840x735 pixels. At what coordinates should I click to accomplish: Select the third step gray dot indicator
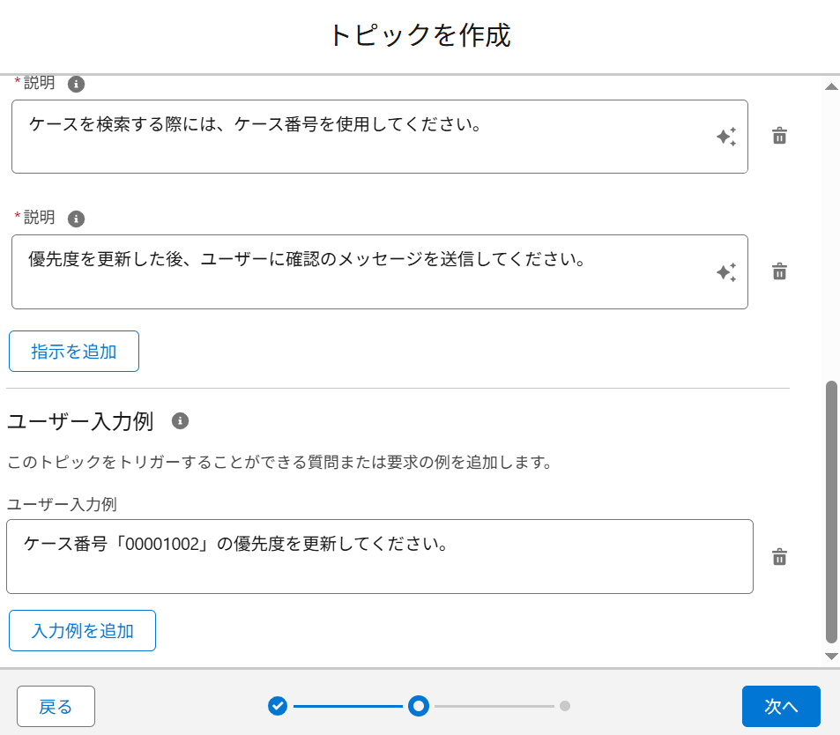click(x=565, y=706)
